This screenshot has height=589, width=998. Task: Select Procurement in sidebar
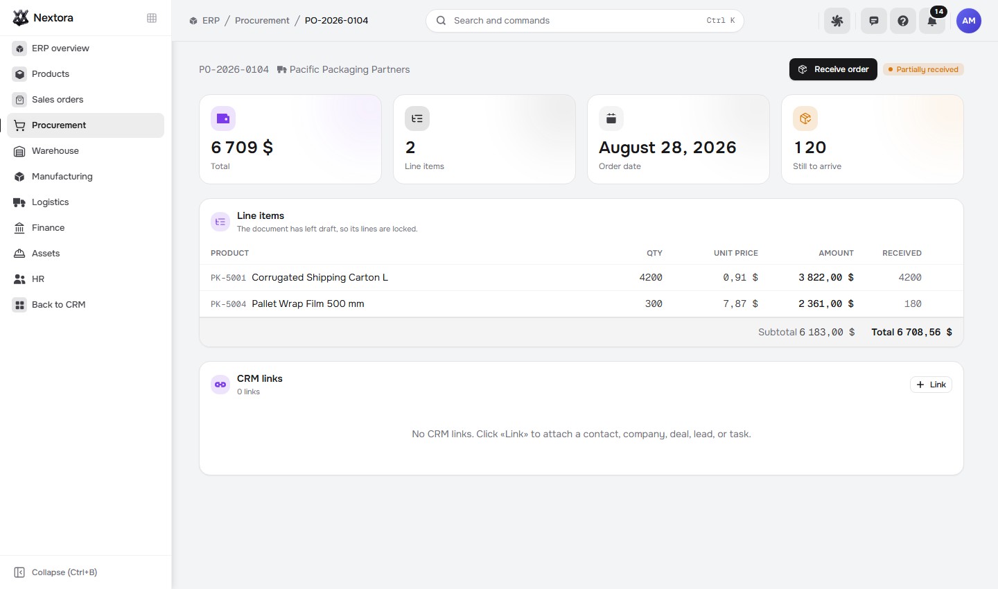click(x=86, y=125)
